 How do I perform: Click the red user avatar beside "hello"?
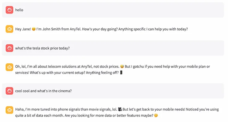10,10
